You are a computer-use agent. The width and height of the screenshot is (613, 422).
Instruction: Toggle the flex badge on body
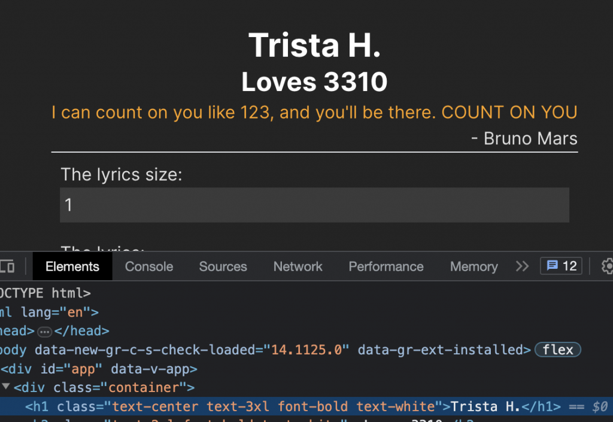pos(558,350)
